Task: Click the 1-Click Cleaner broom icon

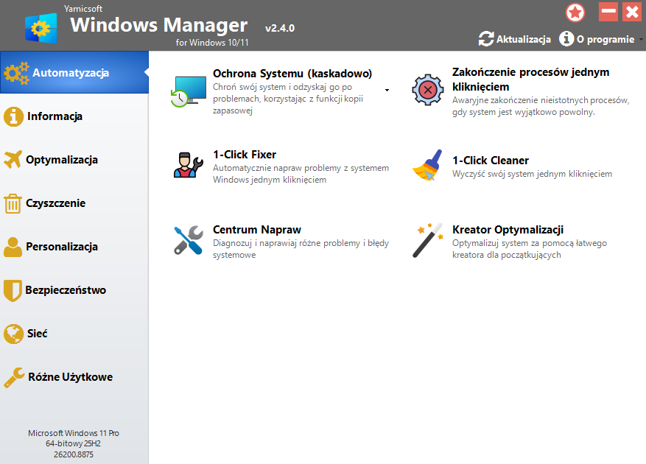Action: (x=428, y=165)
